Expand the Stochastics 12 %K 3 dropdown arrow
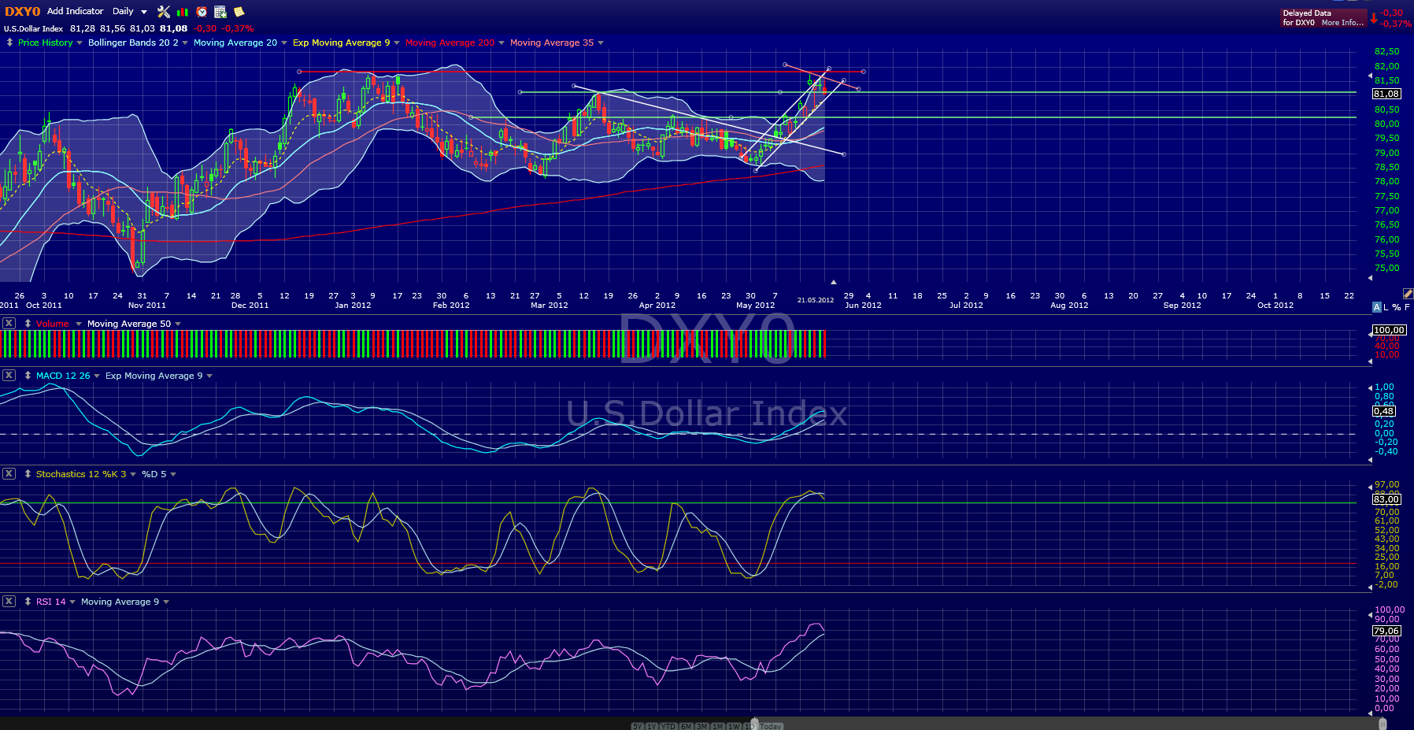Screen dimensions: 1414x730 coord(133,475)
